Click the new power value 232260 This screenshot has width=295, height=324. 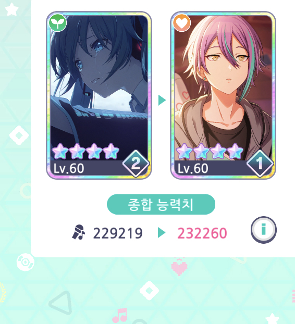click(x=202, y=233)
